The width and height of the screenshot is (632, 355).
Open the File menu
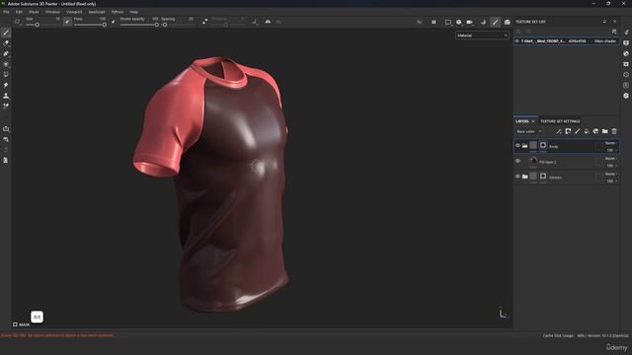coord(6,12)
